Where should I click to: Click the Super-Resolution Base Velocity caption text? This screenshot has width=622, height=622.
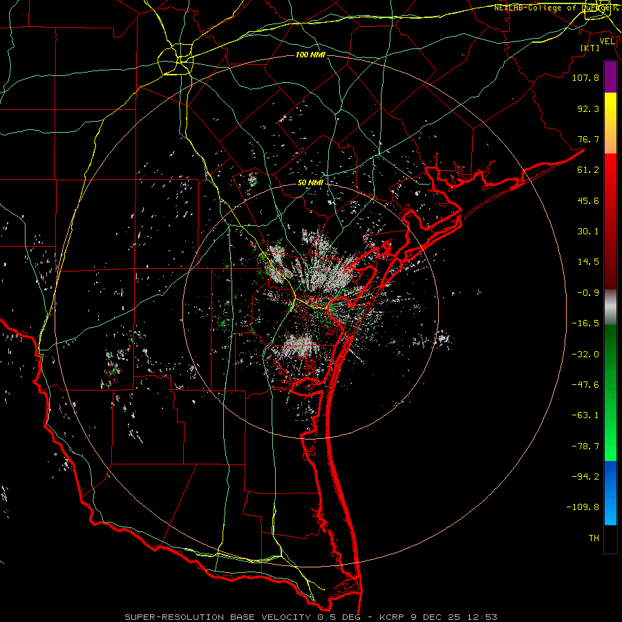(310, 617)
